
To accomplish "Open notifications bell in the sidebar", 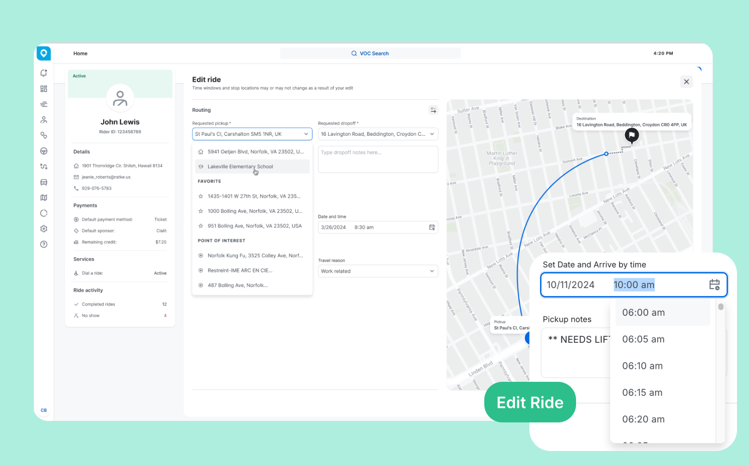I will tap(44, 73).
